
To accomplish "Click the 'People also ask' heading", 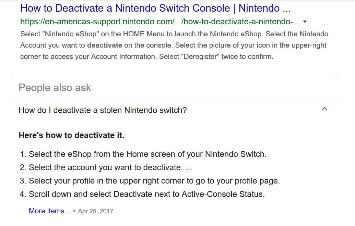I will 55,88.
